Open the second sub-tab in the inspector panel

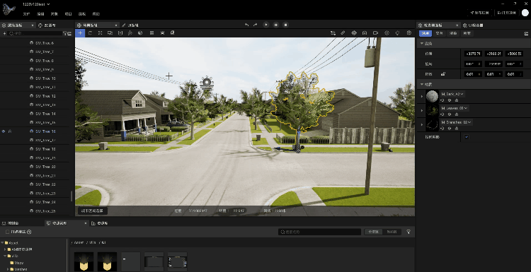coord(439,33)
